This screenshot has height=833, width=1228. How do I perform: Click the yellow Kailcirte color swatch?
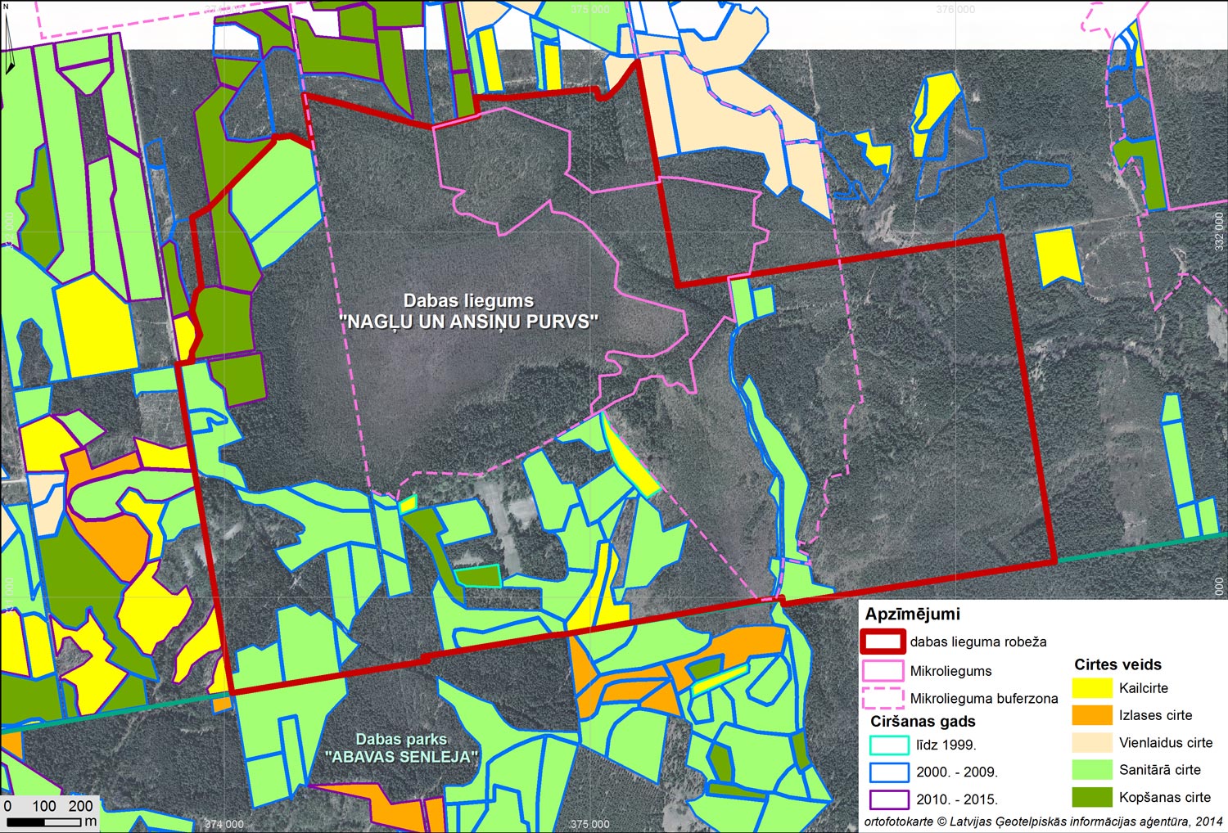click(1092, 688)
